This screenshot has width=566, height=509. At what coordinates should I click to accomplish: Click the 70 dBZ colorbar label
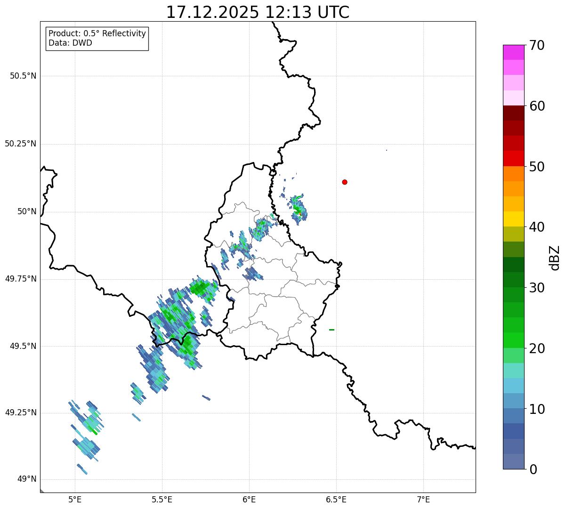tap(536, 46)
